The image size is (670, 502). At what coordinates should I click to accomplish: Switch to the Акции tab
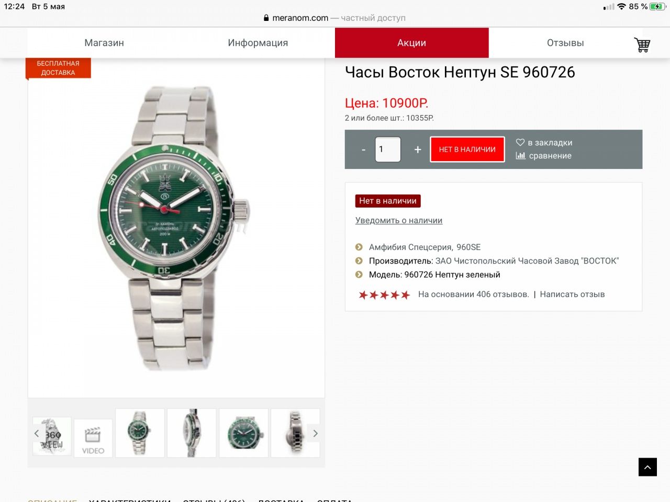411,43
